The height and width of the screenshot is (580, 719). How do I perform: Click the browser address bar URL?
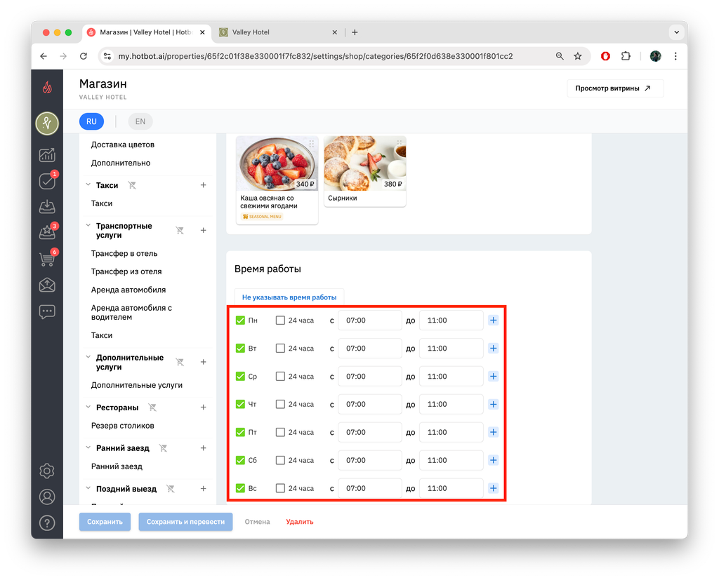[x=315, y=56]
